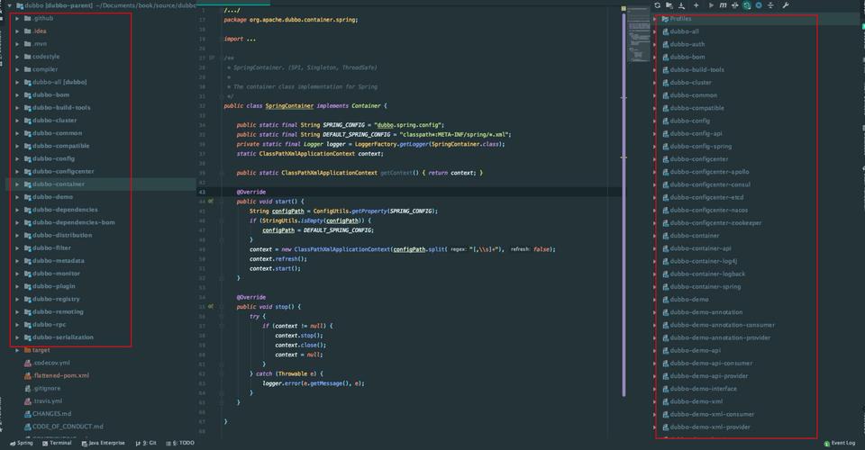Select flattened-pom.xml file in project tree

pos(61,375)
